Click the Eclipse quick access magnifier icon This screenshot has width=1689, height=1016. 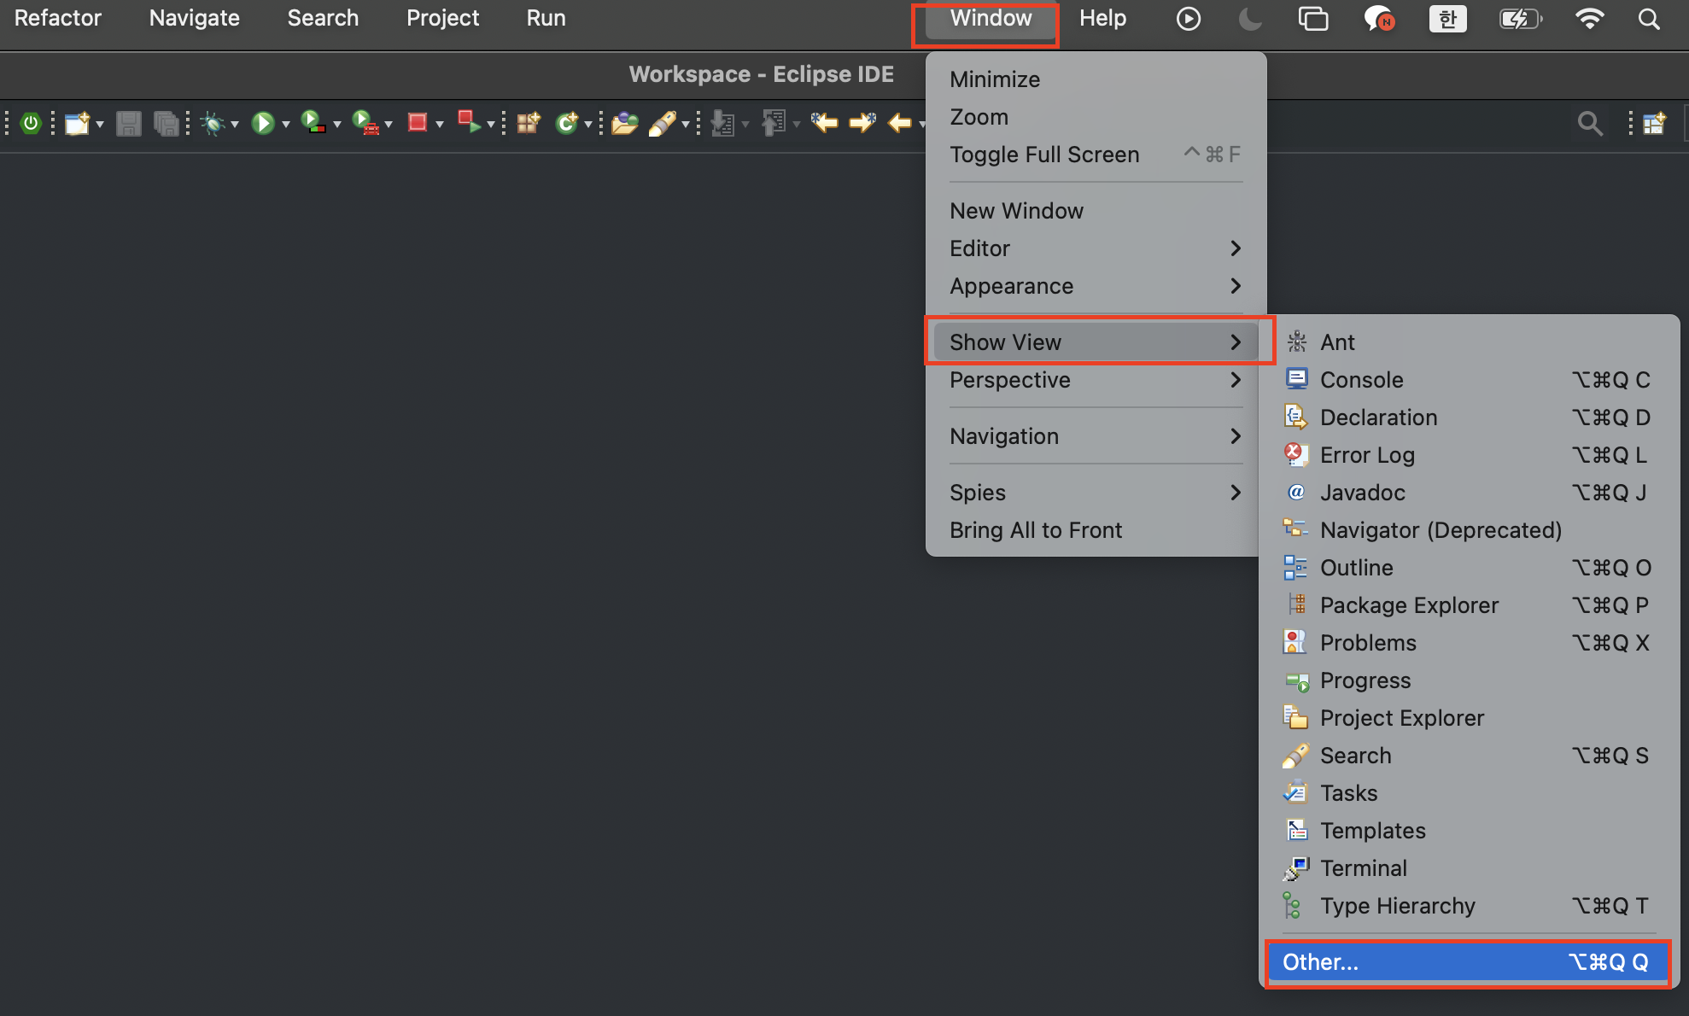(x=1589, y=124)
